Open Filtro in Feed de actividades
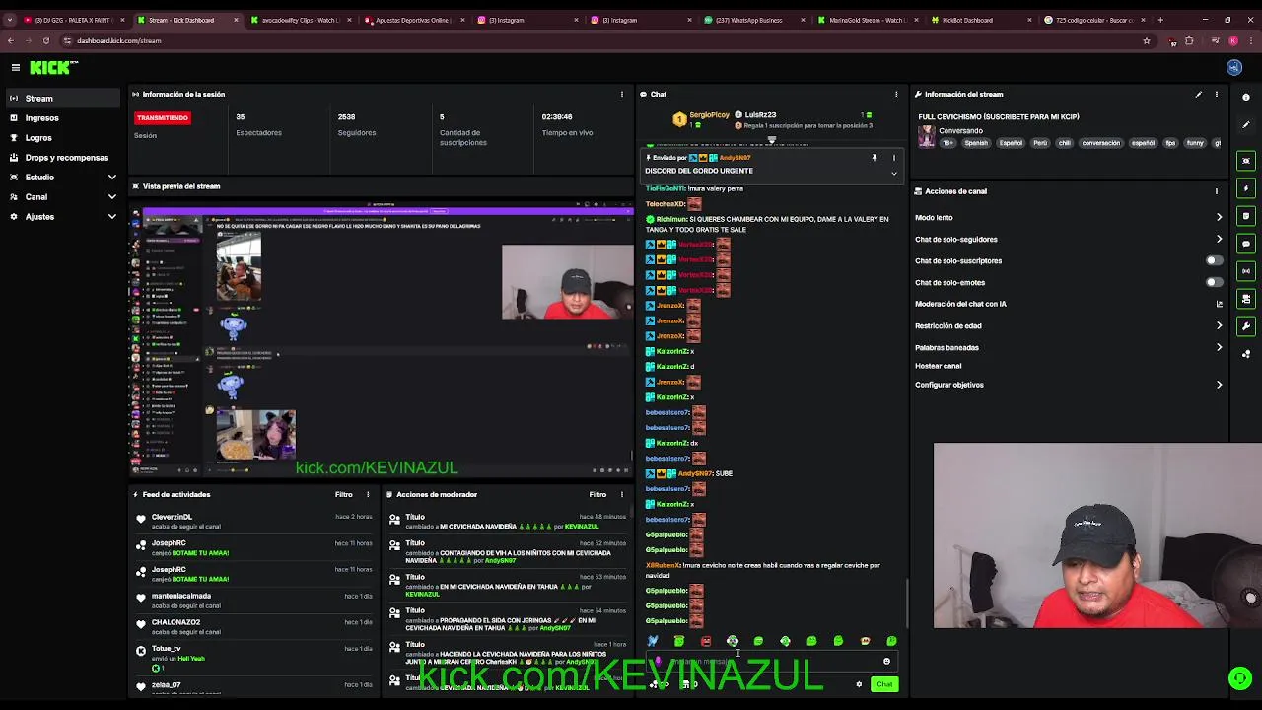Image resolution: width=1262 pixels, height=710 pixels. tap(343, 494)
